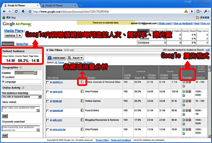The width and height of the screenshot is (212, 143).
Task: Tick the checkbox for wretch.cc
Action: 48,82
